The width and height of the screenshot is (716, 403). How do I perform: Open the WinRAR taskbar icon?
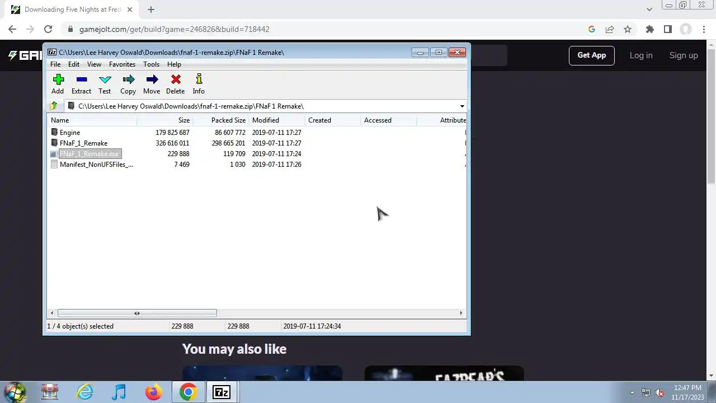pos(50,392)
